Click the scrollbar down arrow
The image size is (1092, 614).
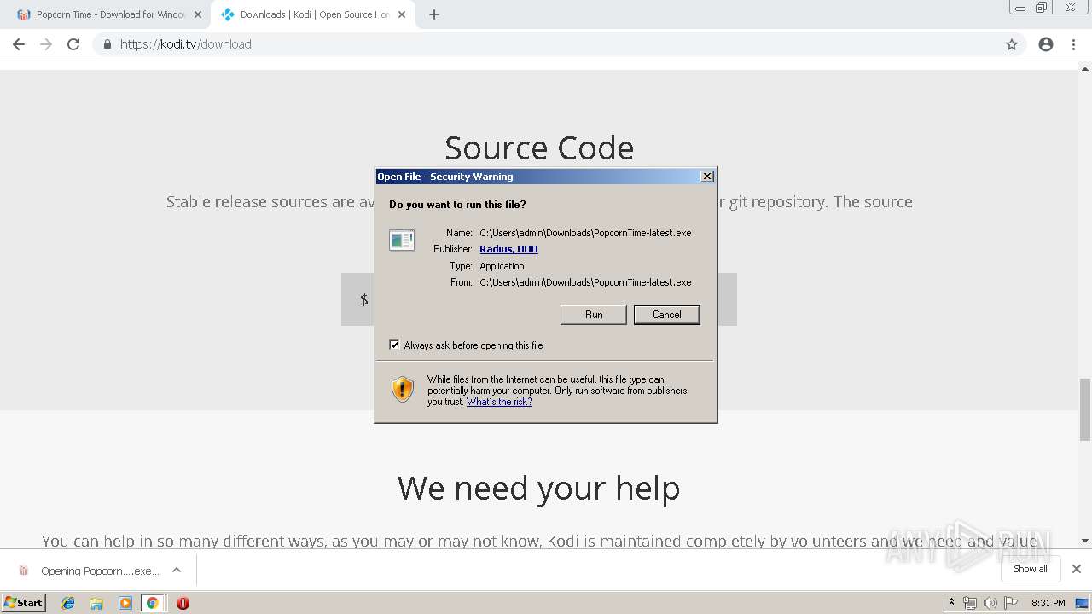pyautogui.click(x=1085, y=540)
